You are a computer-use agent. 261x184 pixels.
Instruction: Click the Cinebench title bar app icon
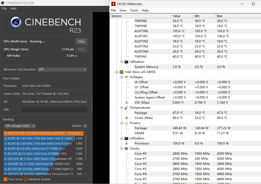(x=3, y=3)
